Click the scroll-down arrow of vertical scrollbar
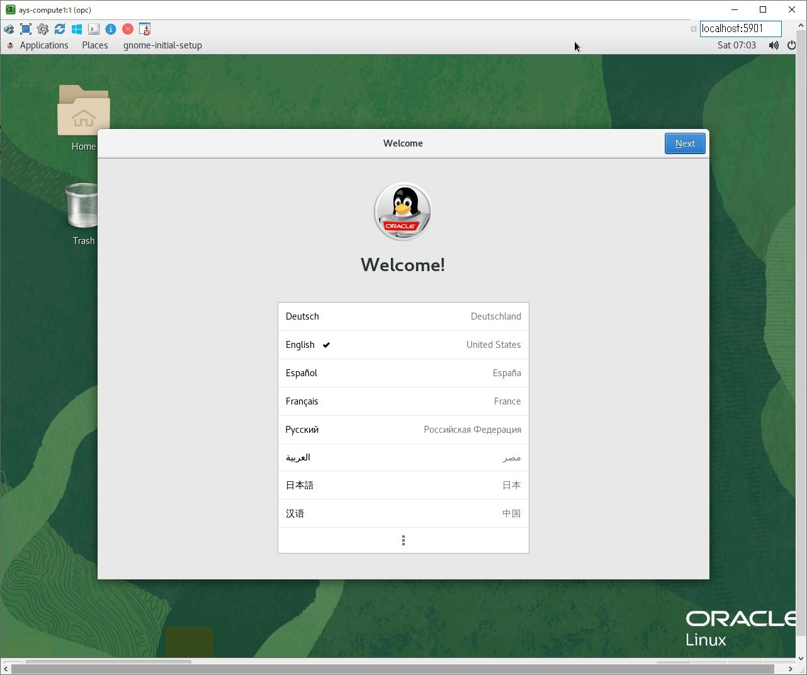The image size is (807, 675). 801,659
